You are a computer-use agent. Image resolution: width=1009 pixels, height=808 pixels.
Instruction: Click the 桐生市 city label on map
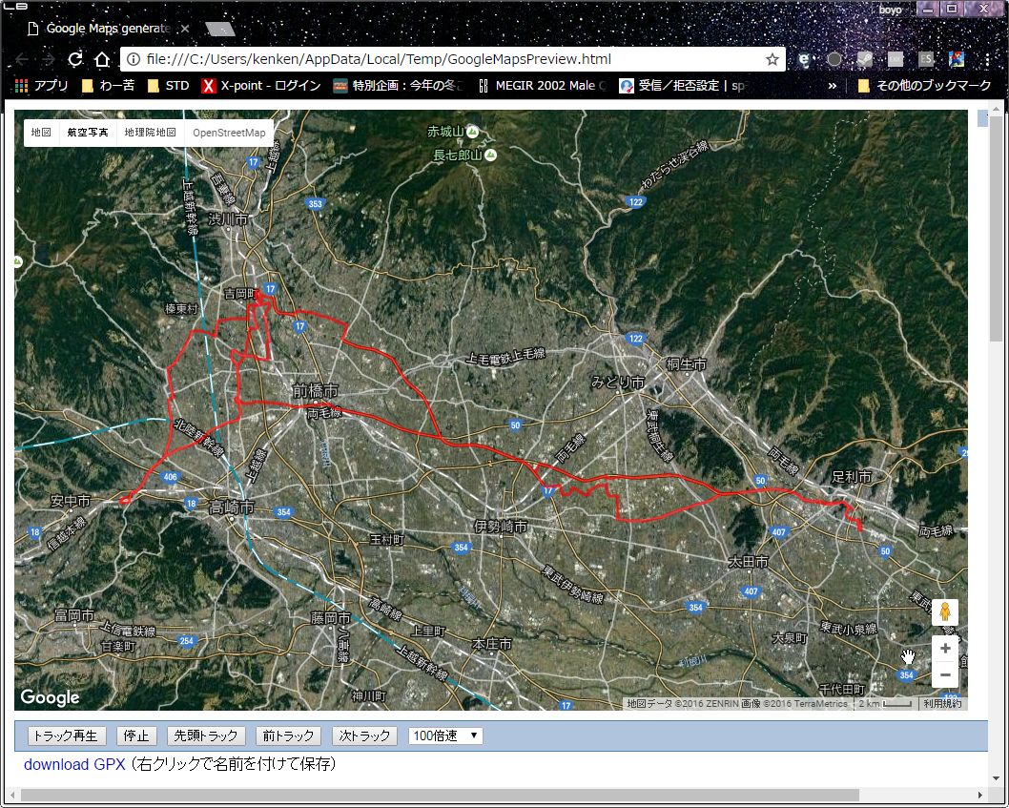pyautogui.click(x=686, y=363)
